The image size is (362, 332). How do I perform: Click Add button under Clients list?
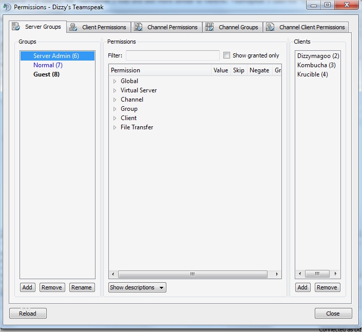tap(302, 287)
